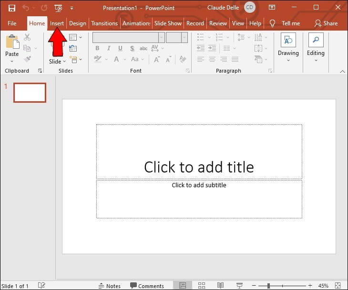Click the Save icon in the title bar
Viewport: 348px width, 290px height.
point(11,8)
